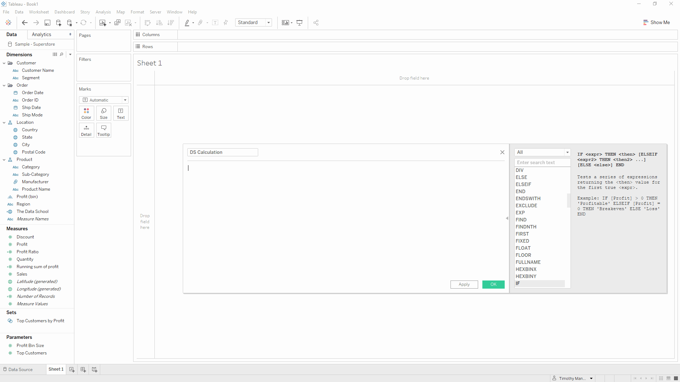Save the workbook with the disk icon

pyautogui.click(x=47, y=23)
